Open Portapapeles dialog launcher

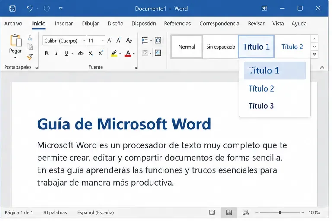(x=36, y=67)
